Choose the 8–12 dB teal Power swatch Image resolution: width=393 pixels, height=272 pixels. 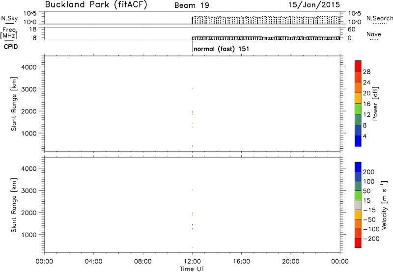[358, 119]
